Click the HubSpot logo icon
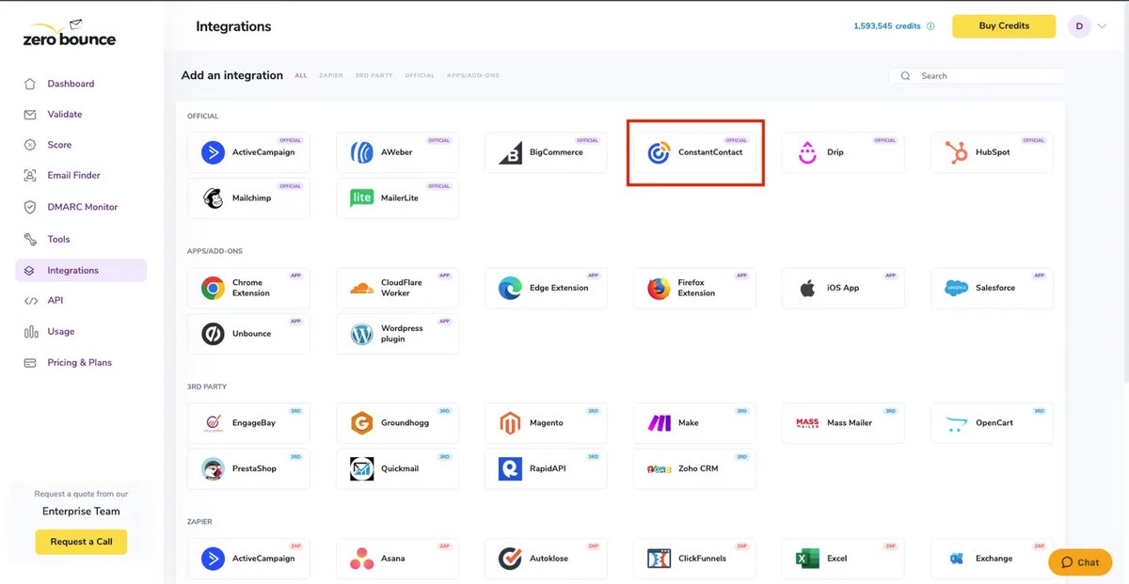Viewport: 1129px width, 584px height. point(956,152)
